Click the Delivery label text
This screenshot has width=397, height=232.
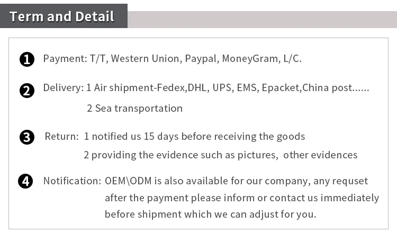pos(64,87)
